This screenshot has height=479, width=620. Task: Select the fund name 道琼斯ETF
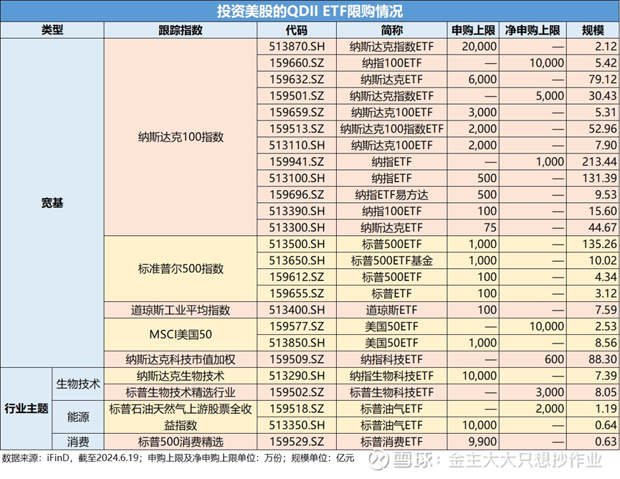[392, 310]
